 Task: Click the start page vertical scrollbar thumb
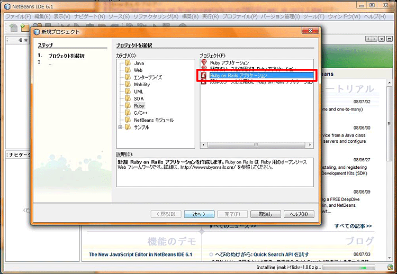click(x=390, y=123)
